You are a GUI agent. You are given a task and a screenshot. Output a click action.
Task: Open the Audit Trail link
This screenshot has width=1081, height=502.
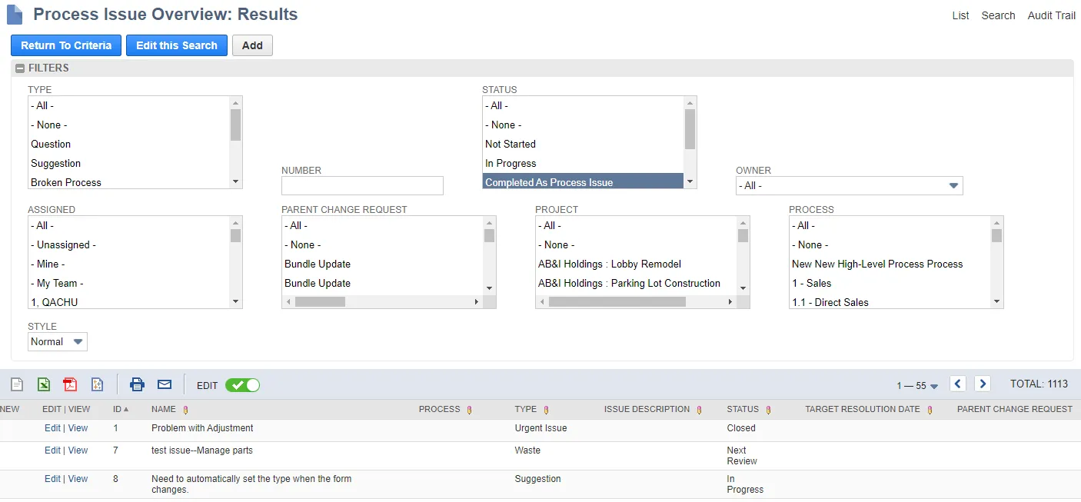tap(1051, 15)
